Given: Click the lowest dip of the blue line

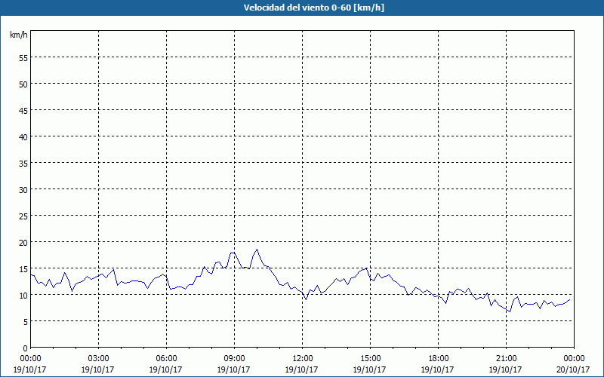Looking at the screenshot, I should click(510, 311).
